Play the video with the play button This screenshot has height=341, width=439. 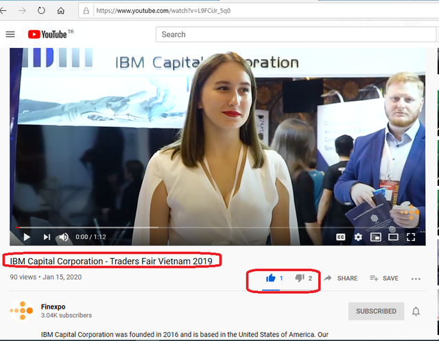point(27,237)
